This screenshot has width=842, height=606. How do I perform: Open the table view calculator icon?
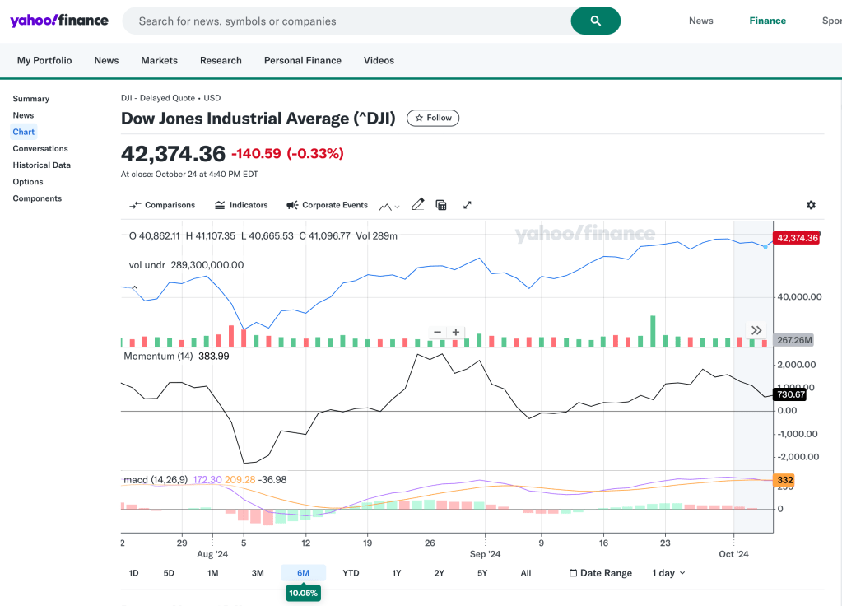441,205
